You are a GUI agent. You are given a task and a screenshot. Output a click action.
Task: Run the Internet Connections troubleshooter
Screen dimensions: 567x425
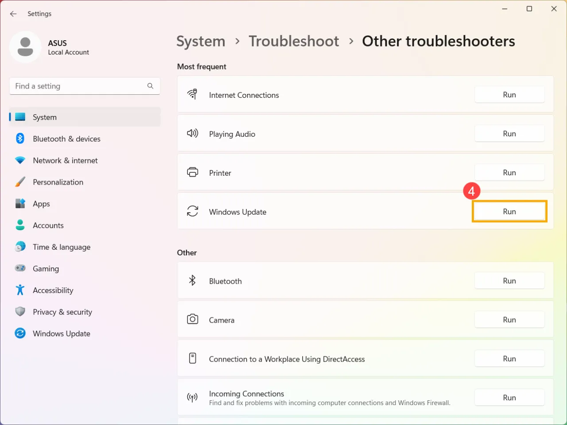point(509,95)
